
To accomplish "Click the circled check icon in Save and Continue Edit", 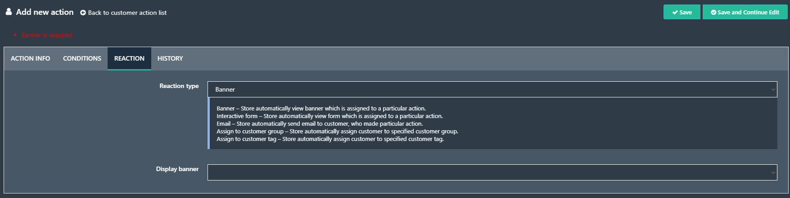I will pos(713,13).
